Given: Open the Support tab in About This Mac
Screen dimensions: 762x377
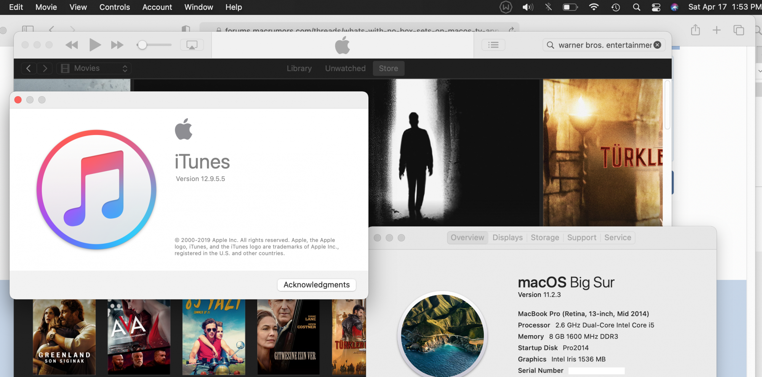Looking at the screenshot, I should (x=582, y=238).
